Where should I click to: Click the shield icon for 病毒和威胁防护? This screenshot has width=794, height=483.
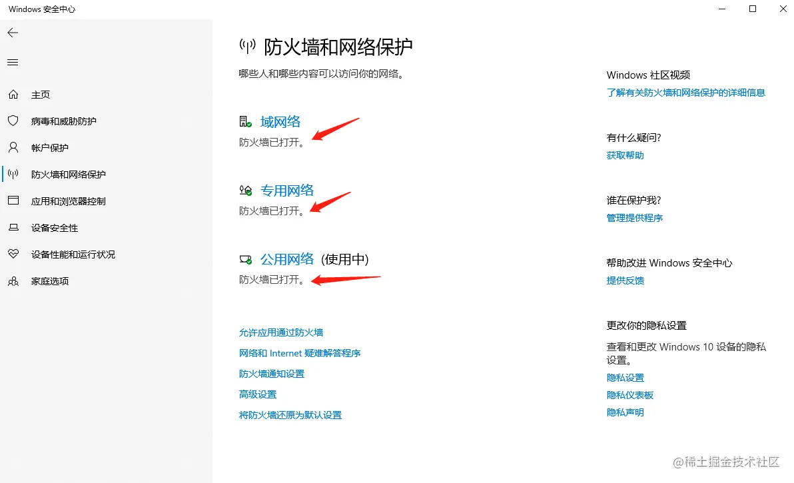(13, 121)
